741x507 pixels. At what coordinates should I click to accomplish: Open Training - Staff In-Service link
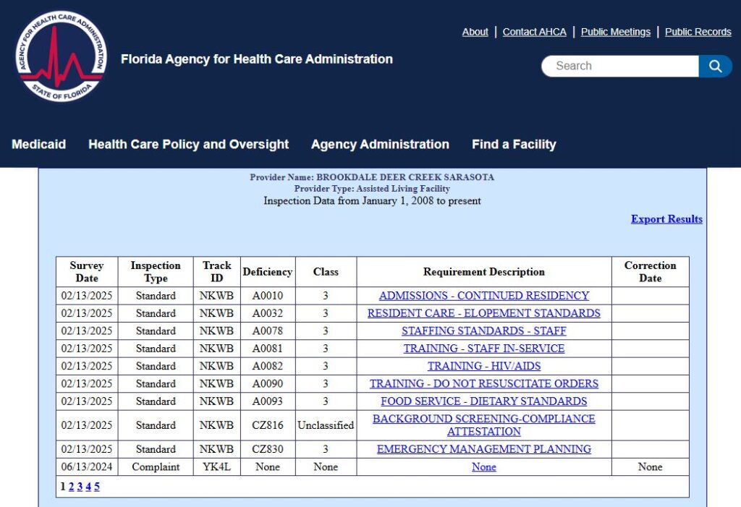(x=484, y=348)
